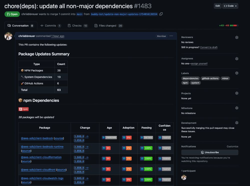Viewport: 250px width, 186px height.
Task: Open the comment's three-dot options menu
Action: [171, 36]
